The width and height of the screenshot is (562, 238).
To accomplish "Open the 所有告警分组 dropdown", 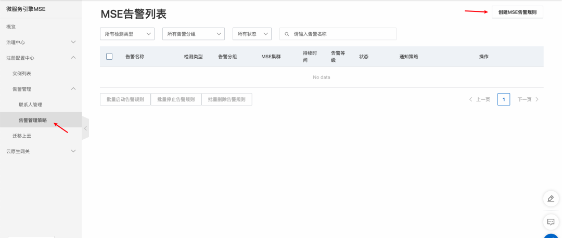I will [x=194, y=34].
